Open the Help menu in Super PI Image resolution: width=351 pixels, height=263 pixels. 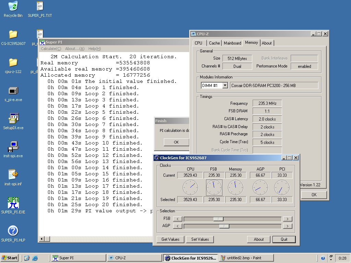coord(94,49)
